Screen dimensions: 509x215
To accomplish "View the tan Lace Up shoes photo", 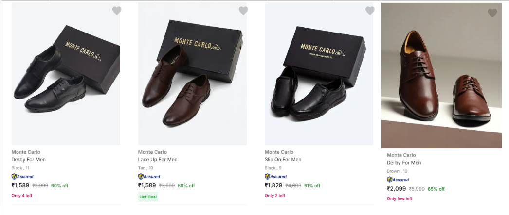I will [192, 74].
